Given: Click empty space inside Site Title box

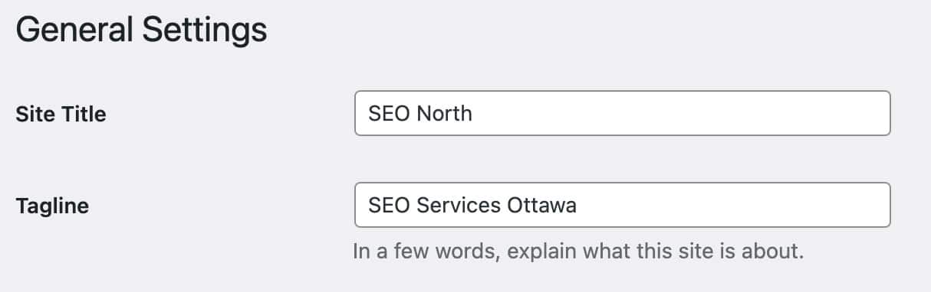Looking at the screenshot, I should (x=683, y=114).
